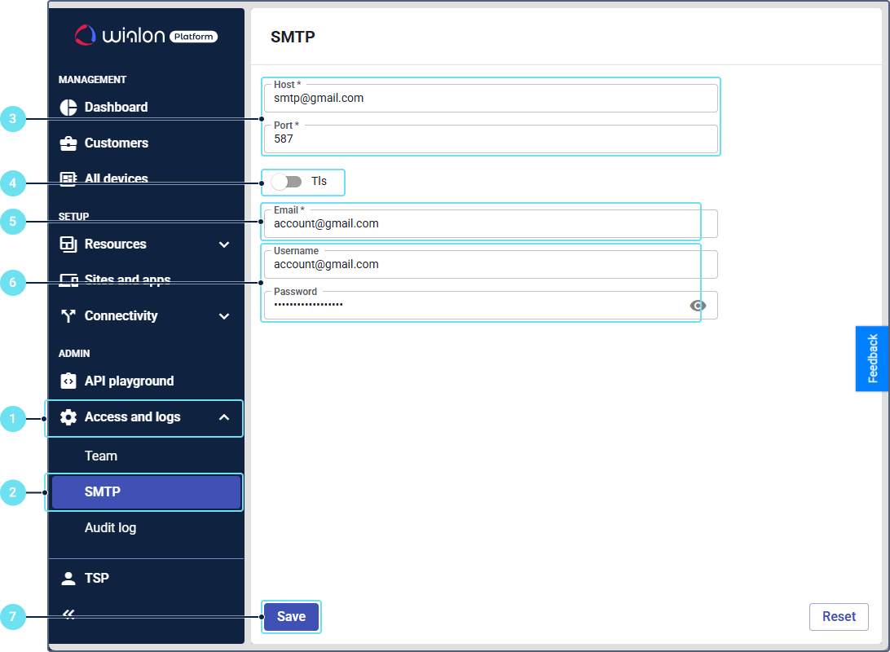Click into the Host input field
This screenshot has width=890, height=652.
coord(491,99)
